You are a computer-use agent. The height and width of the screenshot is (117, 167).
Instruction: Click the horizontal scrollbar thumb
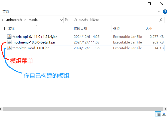tap(83, 109)
